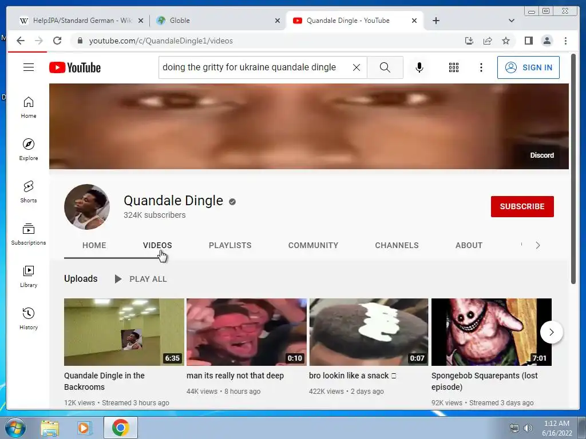Click Chrome icon in taskbar
The height and width of the screenshot is (439, 586).
120,428
